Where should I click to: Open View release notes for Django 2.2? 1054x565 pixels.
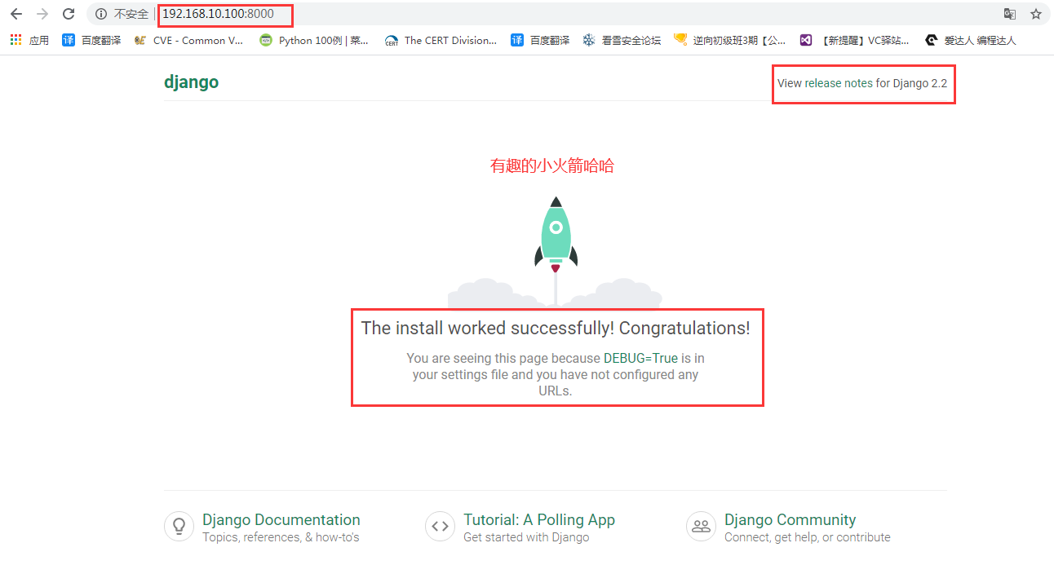pos(862,83)
